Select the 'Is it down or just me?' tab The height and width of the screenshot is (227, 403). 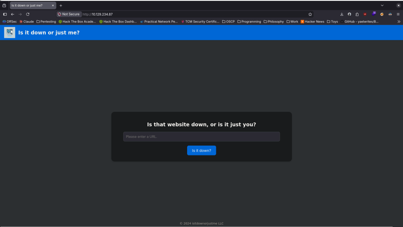click(30, 6)
